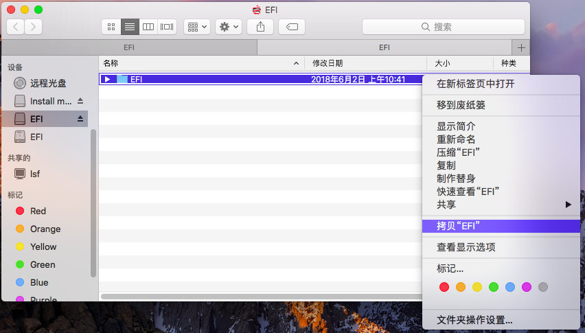
Task: Eject the selected EFI volume
Action: (x=80, y=119)
